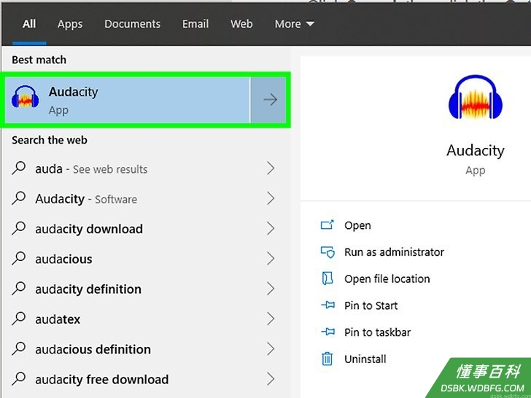531x398 pixels.
Task: Click the Run as administrator shield icon
Action: [x=327, y=251]
